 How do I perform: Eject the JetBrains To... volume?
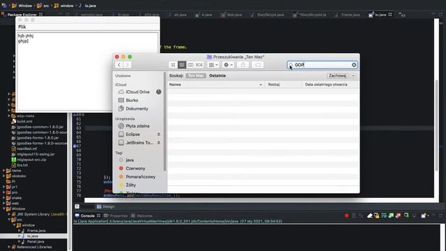[x=159, y=142]
